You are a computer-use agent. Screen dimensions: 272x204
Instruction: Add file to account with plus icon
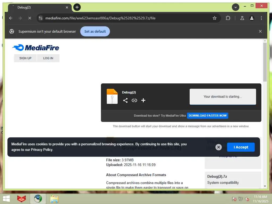point(143,100)
